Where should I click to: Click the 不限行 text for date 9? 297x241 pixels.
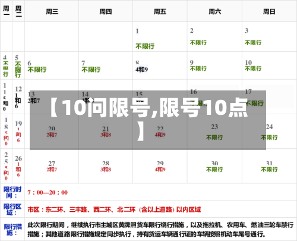click(x=198, y=68)
